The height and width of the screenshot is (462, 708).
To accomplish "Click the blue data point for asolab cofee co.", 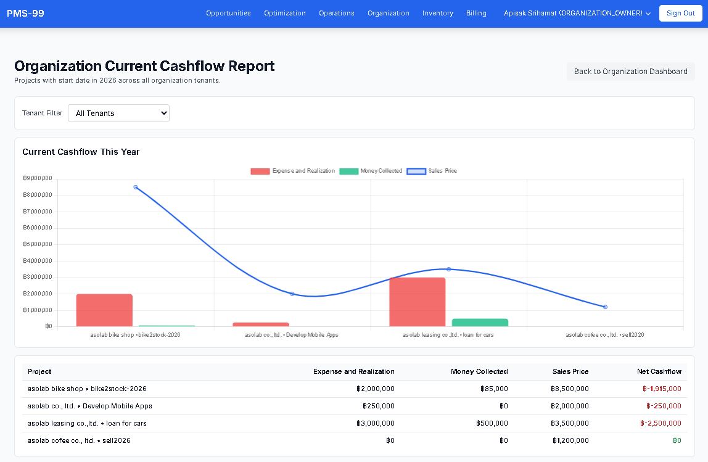I will pyautogui.click(x=605, y=306).
